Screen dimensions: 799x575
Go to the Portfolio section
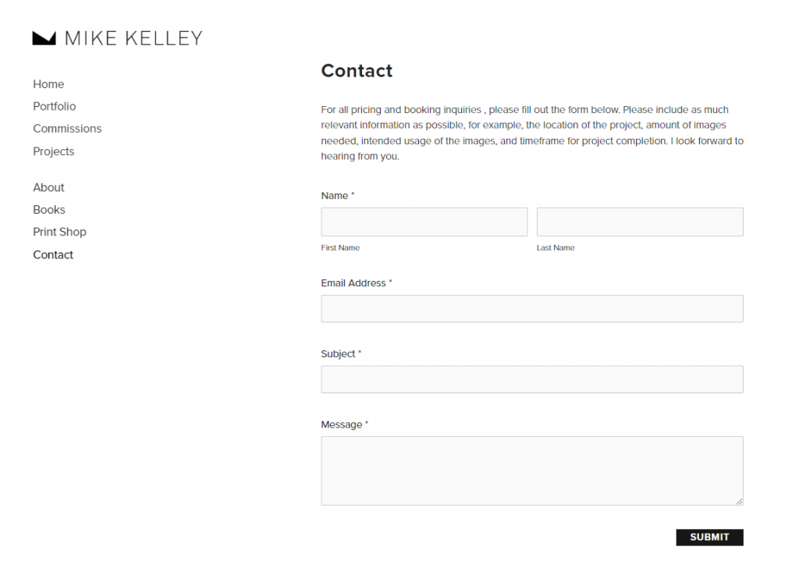pyautogui.click(x=54, y=106)
